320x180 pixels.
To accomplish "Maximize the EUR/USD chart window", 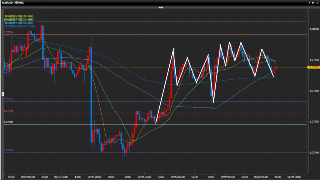I will coord(313,2).
